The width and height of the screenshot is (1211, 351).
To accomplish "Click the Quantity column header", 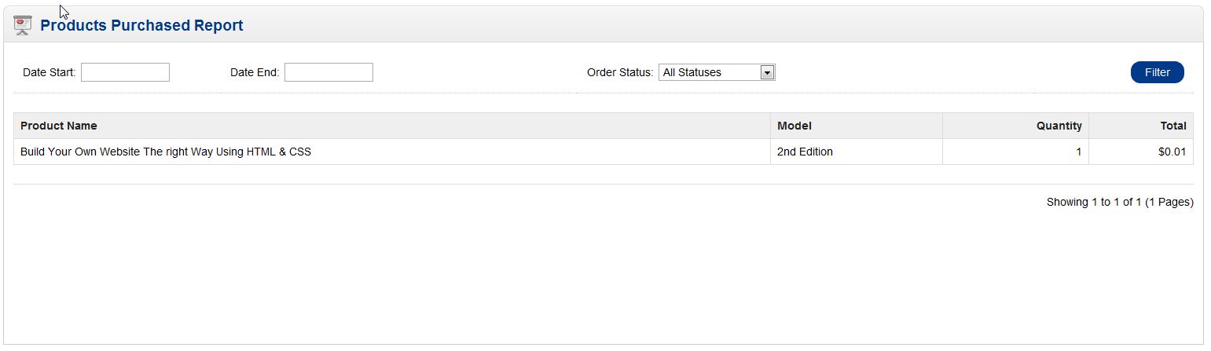I will point(1059,126).
